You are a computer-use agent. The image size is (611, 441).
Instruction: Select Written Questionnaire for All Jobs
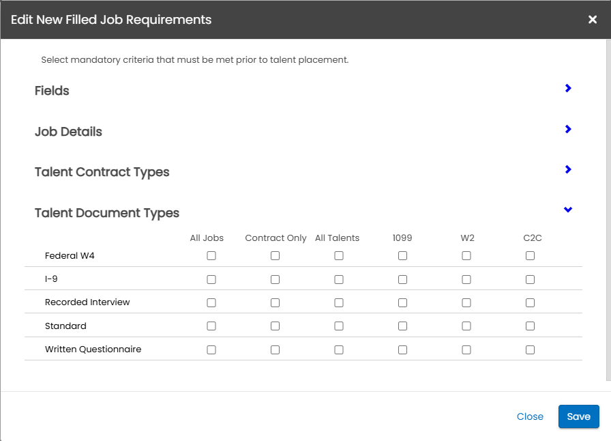pos(211,350)
